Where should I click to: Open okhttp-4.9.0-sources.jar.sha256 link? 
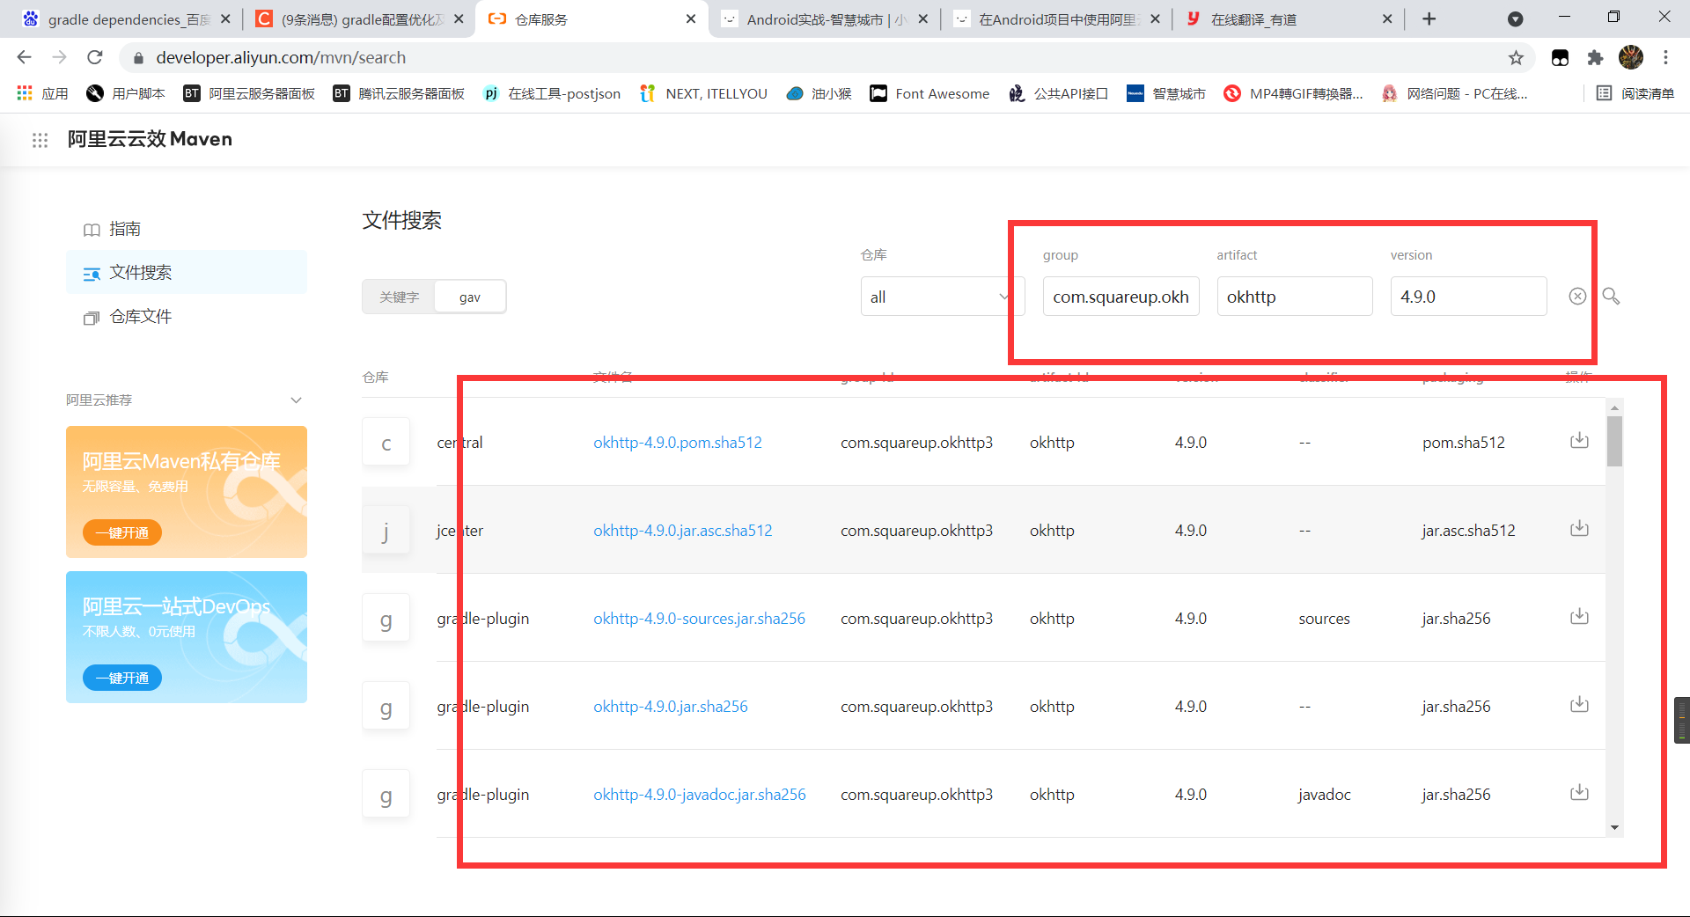[699, 619]
